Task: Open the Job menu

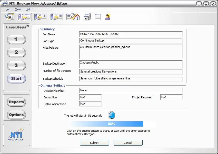Action: click(x=8, y=9)
